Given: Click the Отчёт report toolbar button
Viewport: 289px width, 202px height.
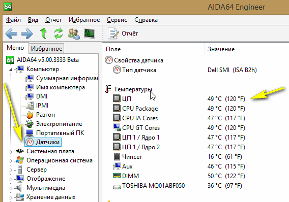Looking at the screenshot, I should point(123,33).
